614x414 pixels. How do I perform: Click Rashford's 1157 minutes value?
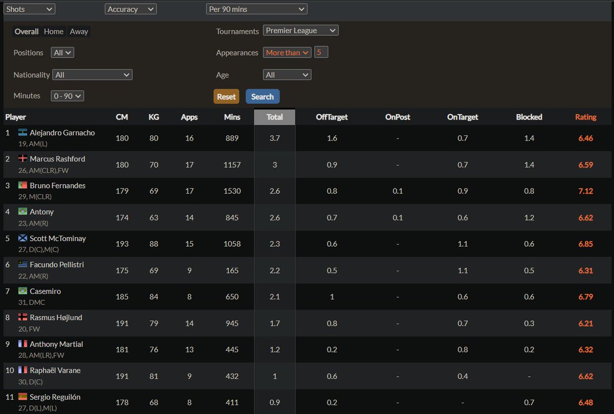[232, 165]
